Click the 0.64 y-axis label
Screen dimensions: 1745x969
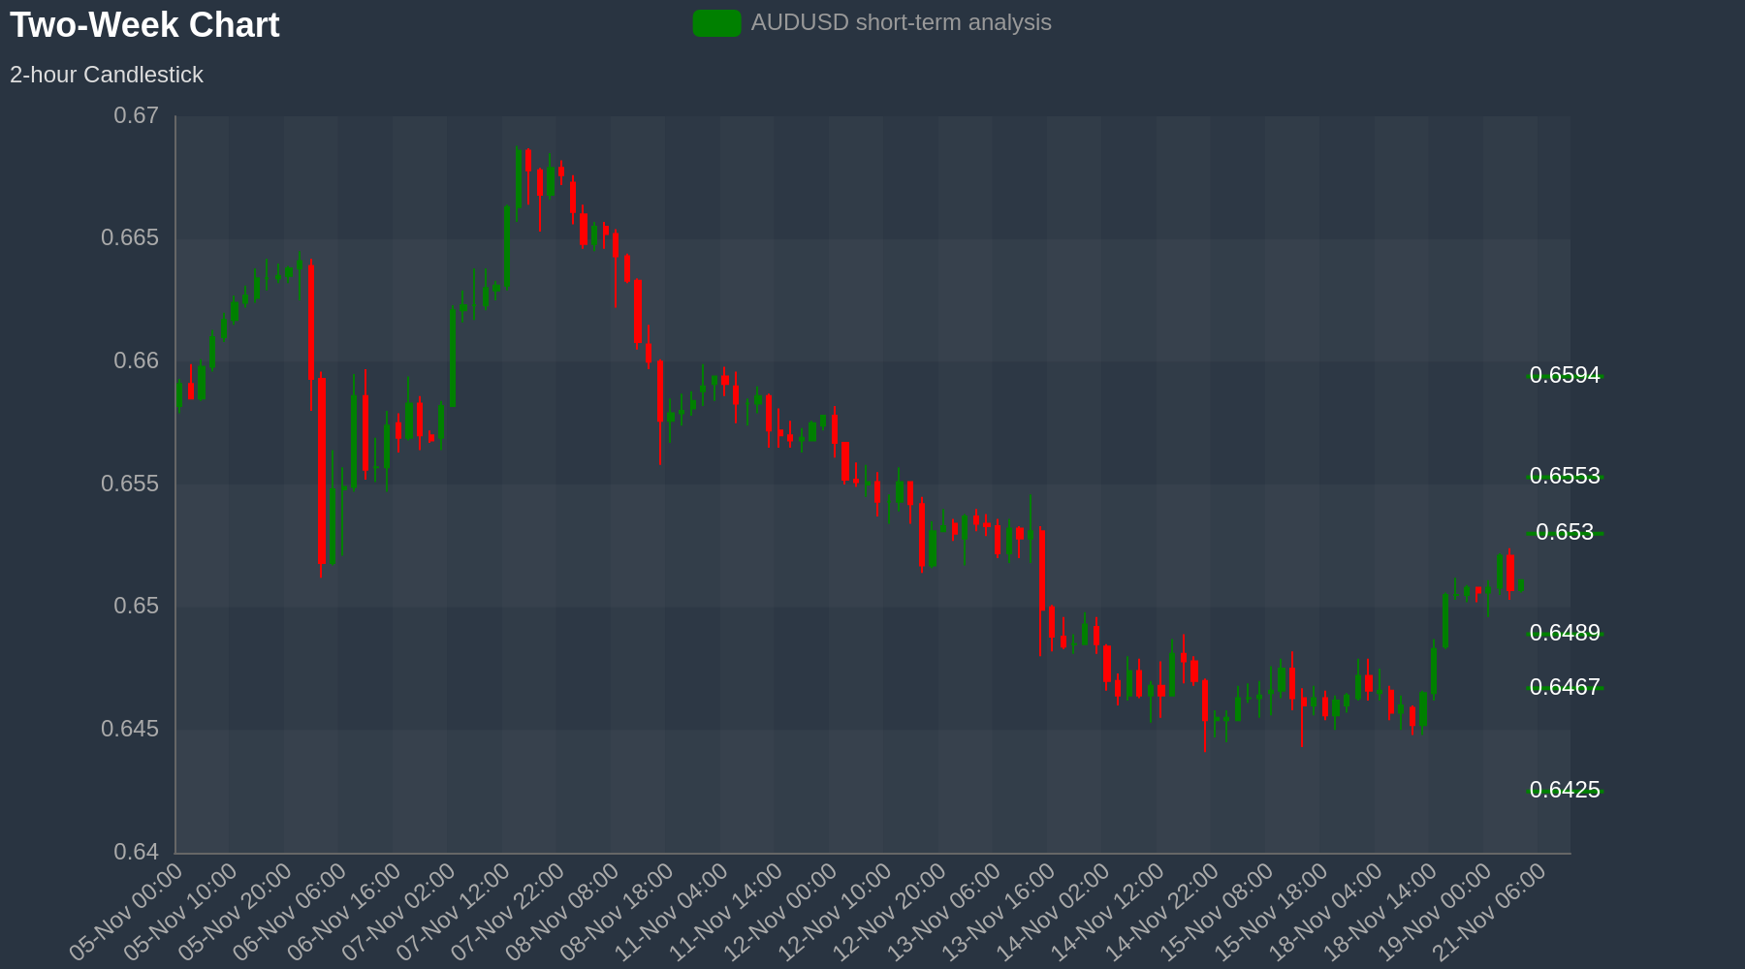point(137,852)
